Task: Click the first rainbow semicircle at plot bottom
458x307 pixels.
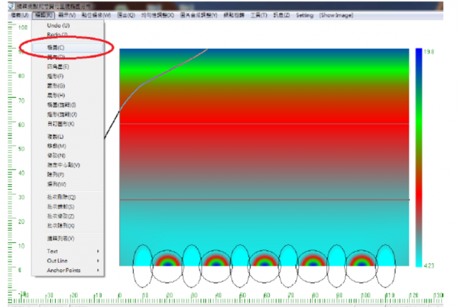Action: pos(169,259)
